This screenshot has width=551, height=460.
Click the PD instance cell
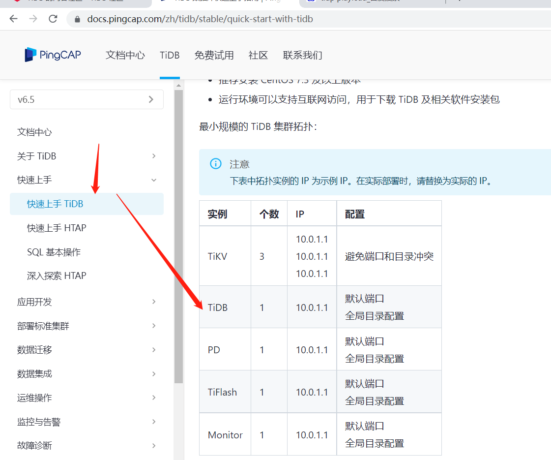[225, 350]
